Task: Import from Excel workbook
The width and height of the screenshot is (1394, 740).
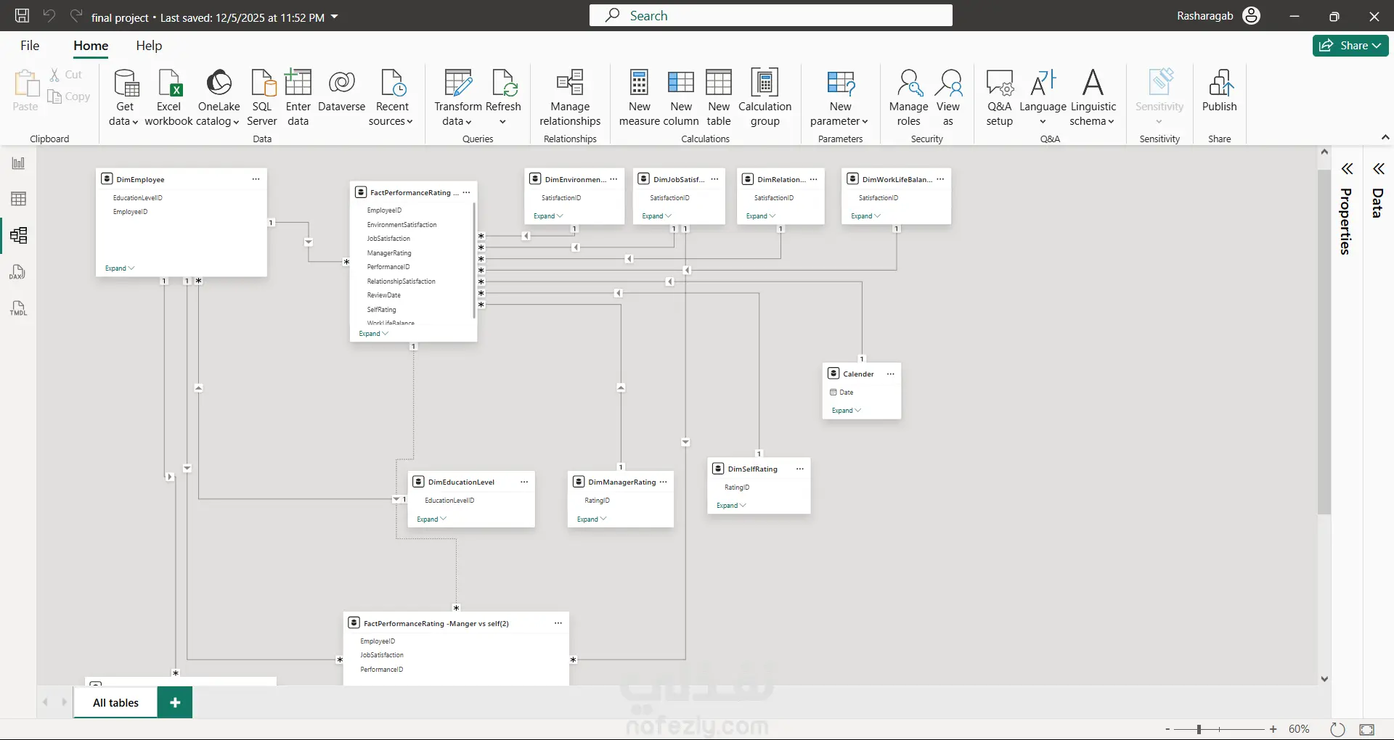Action: pyautogui.click(x=168, y=98)
